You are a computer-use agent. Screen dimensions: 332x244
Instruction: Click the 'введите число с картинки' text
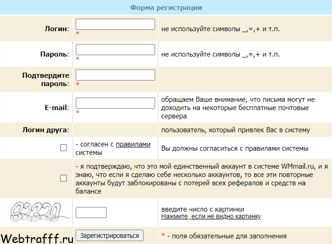[203, 210]
